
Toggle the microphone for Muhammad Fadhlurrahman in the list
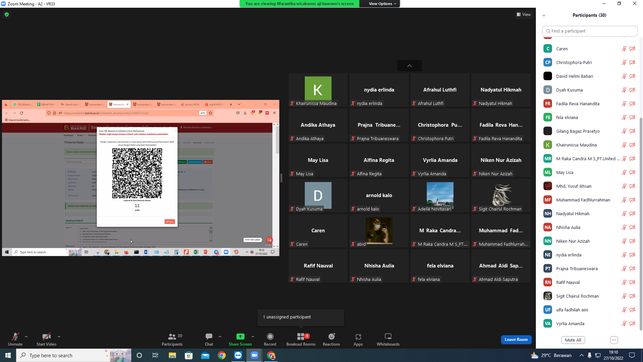coord(624,200)
